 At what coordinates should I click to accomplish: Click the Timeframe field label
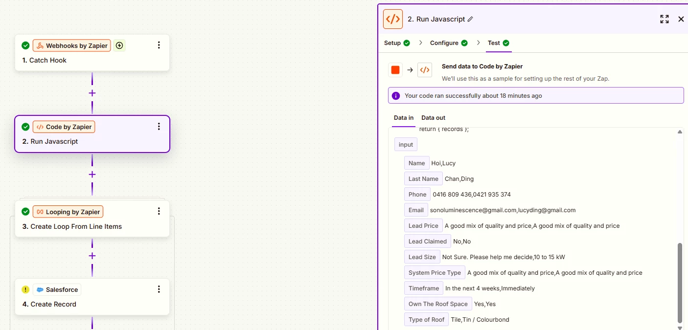click(424, 288)
